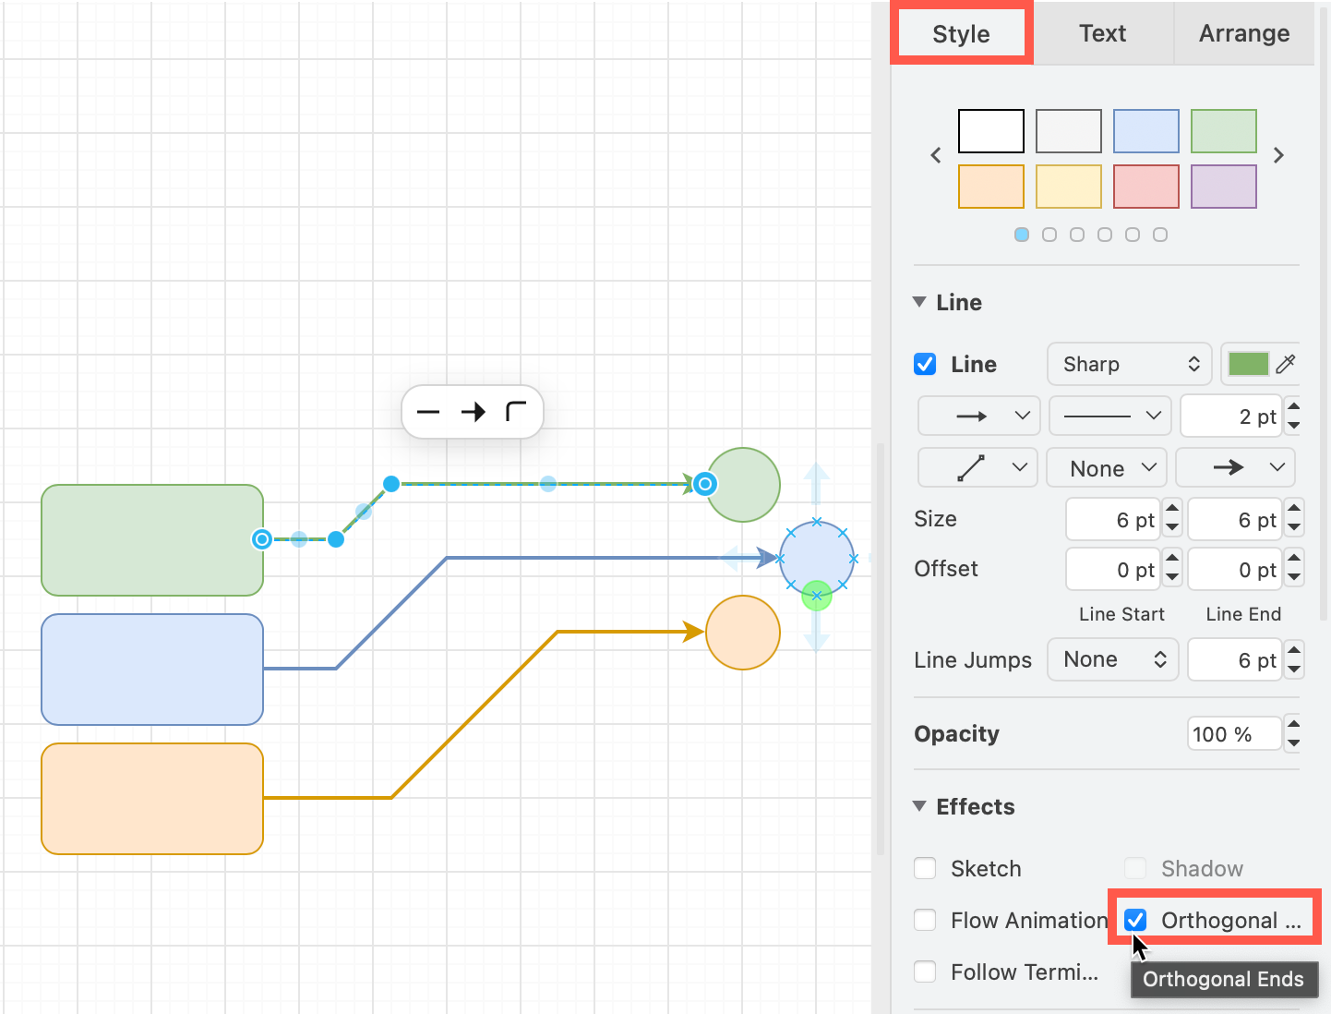Increase opacity with the stepper
Screen dimensions: 1331x1014
click(1294, 724)
